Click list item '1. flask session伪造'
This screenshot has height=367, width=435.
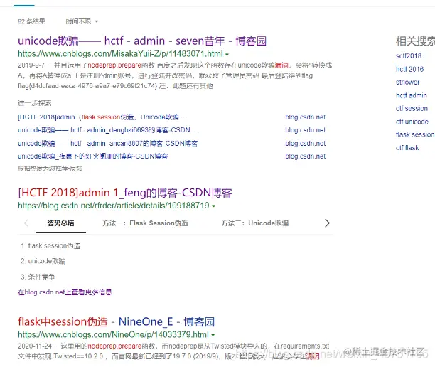click(x=50, y=246)
